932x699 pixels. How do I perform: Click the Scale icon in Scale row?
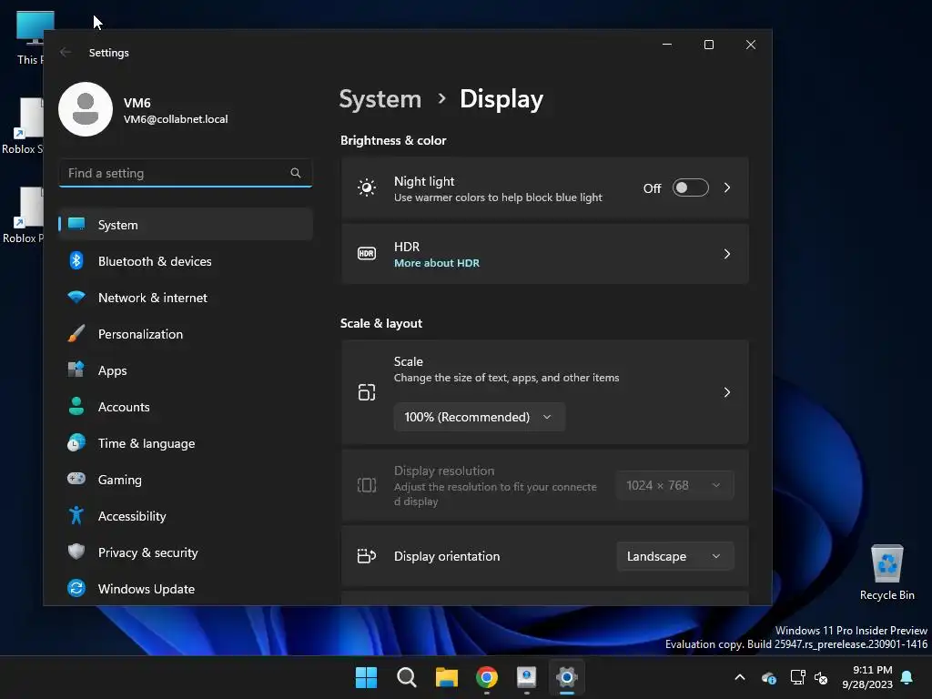click(x=367, y=392)
